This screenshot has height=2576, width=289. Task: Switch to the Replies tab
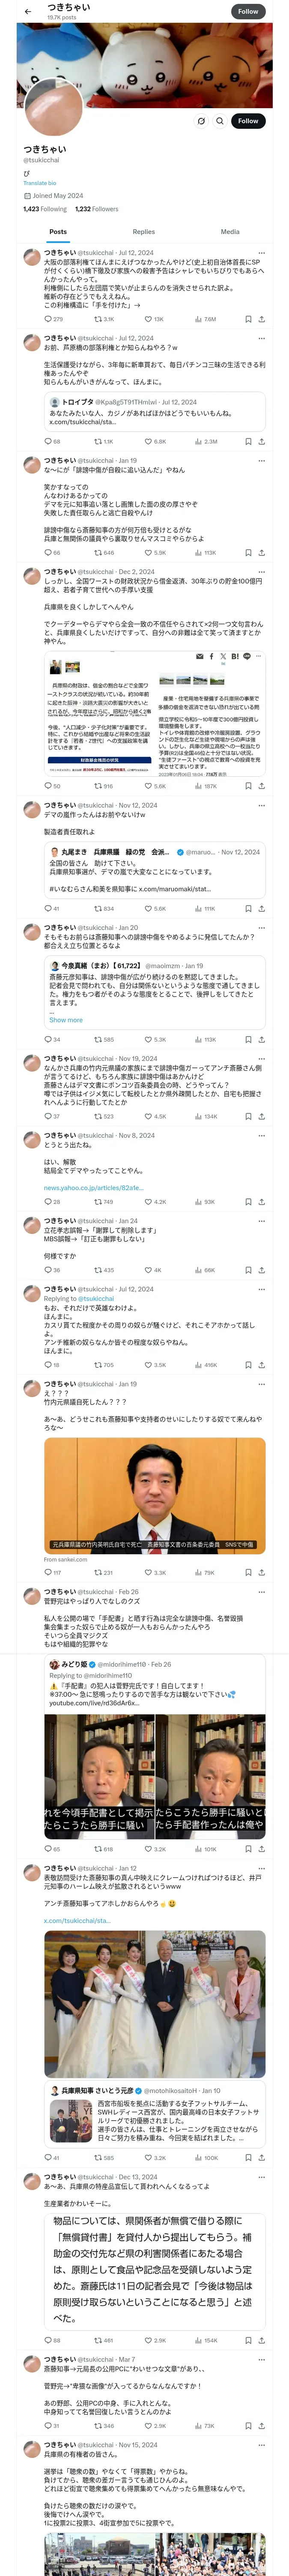pyautogui.click(x=143, y=231)
